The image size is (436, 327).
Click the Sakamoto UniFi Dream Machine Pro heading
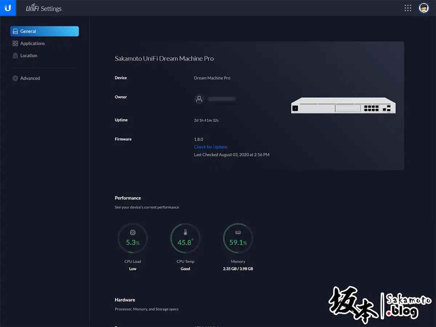(x=164, y=58)
